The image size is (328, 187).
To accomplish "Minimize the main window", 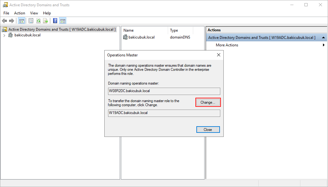I will [292, 5].
